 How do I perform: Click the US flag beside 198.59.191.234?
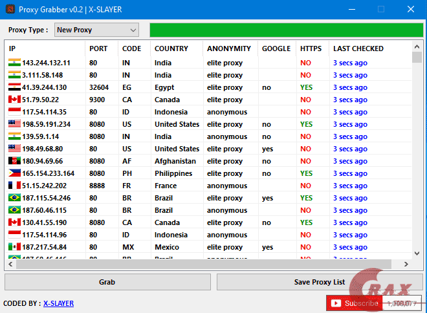point(14,124)
